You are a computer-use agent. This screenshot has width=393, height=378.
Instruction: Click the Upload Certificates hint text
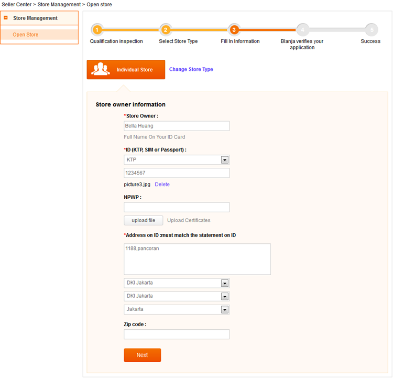tap(189, 220)
